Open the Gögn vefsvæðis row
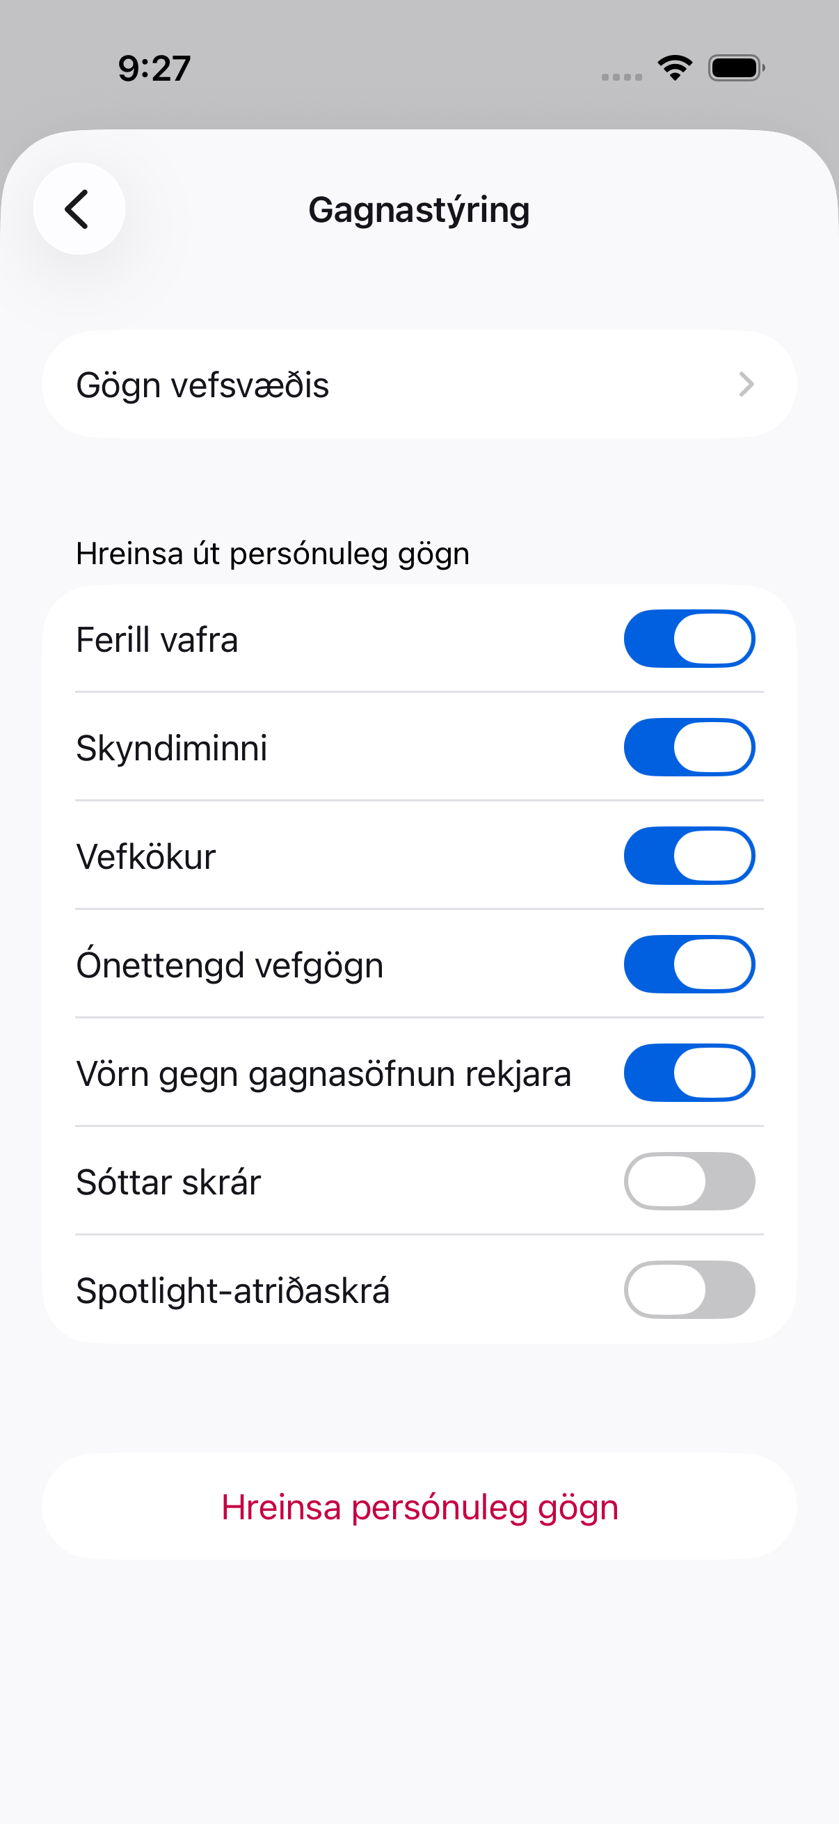 tap(419, 385)
